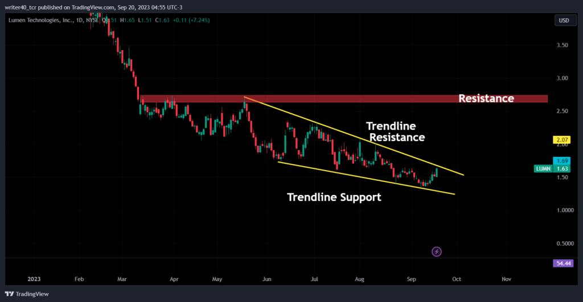
Task: Click the May time axis label
Action: (217, 279)
